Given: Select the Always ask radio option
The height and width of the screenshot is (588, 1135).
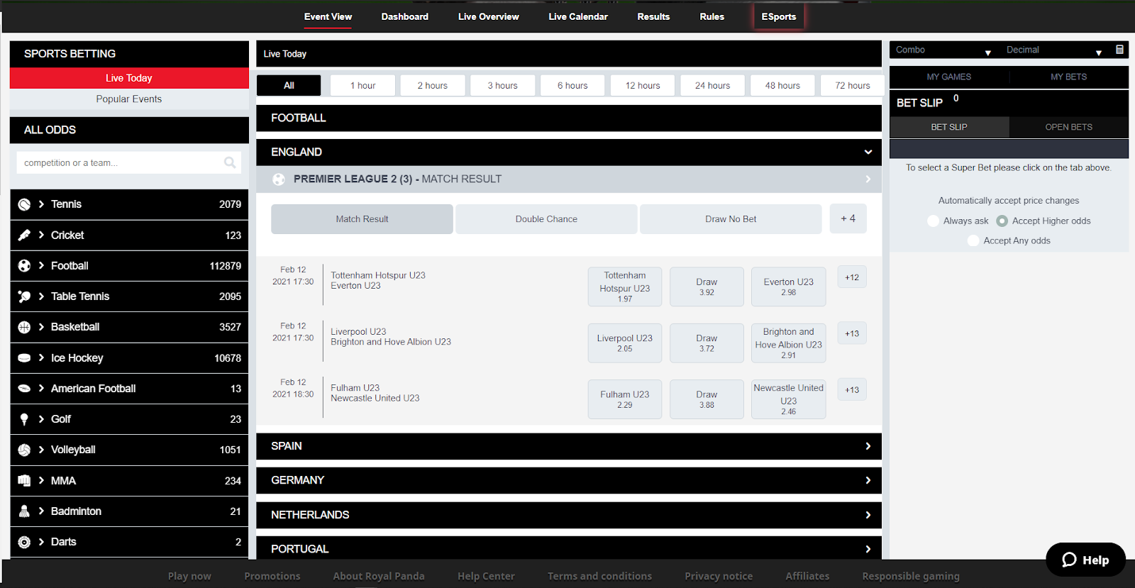Looking at the screenshot, I should coord(934,221).
